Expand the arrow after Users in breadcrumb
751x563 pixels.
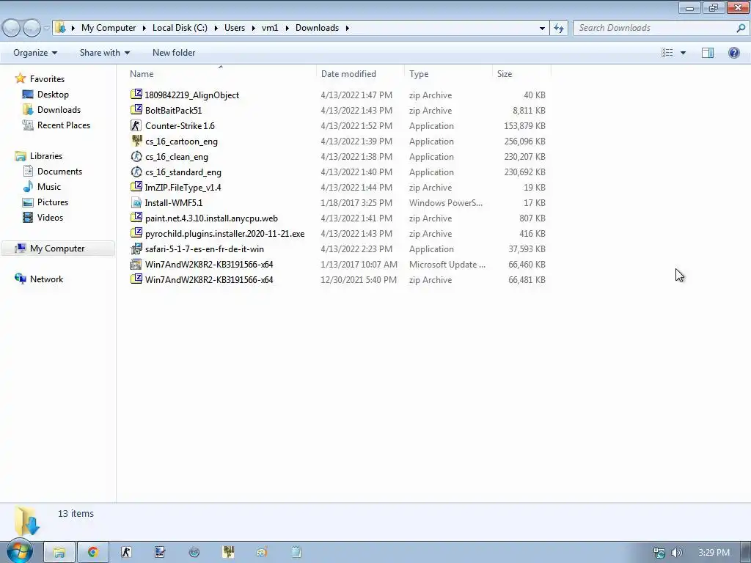253,28
